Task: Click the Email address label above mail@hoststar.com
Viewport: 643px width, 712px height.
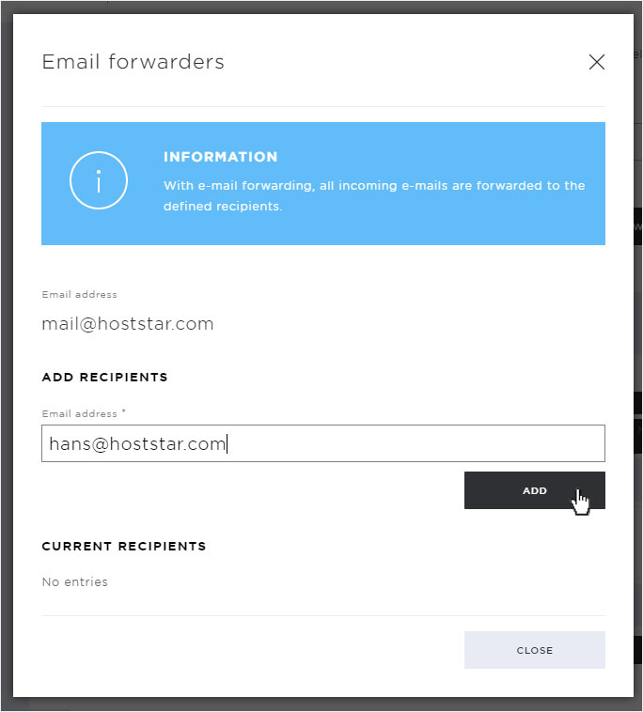Action: (x=80, y=294)
